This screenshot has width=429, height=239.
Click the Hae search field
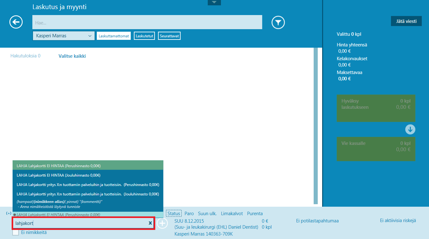pos(147,23)
